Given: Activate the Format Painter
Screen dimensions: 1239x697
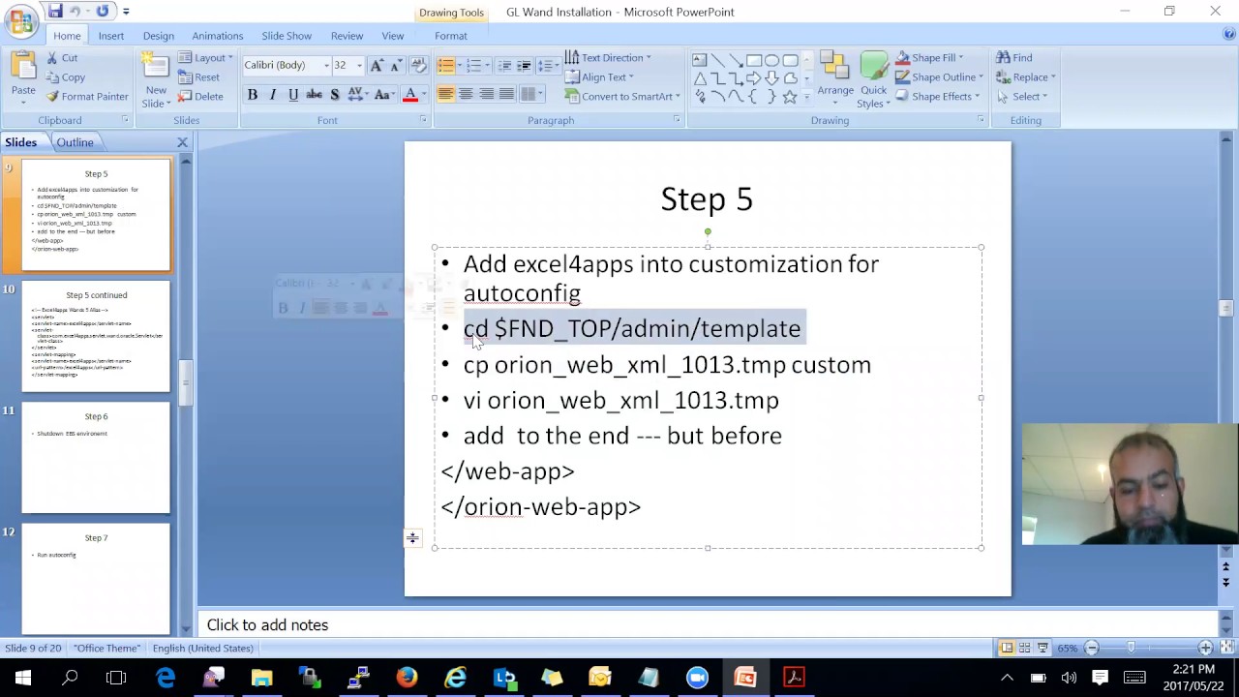Looking at the screenshot, I should click(86, 97).
